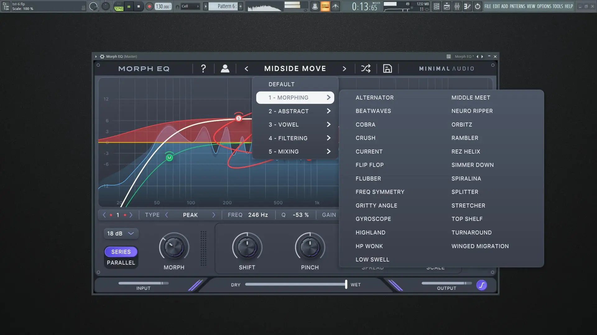Click the DRY/WET mix slider handle

346,284
